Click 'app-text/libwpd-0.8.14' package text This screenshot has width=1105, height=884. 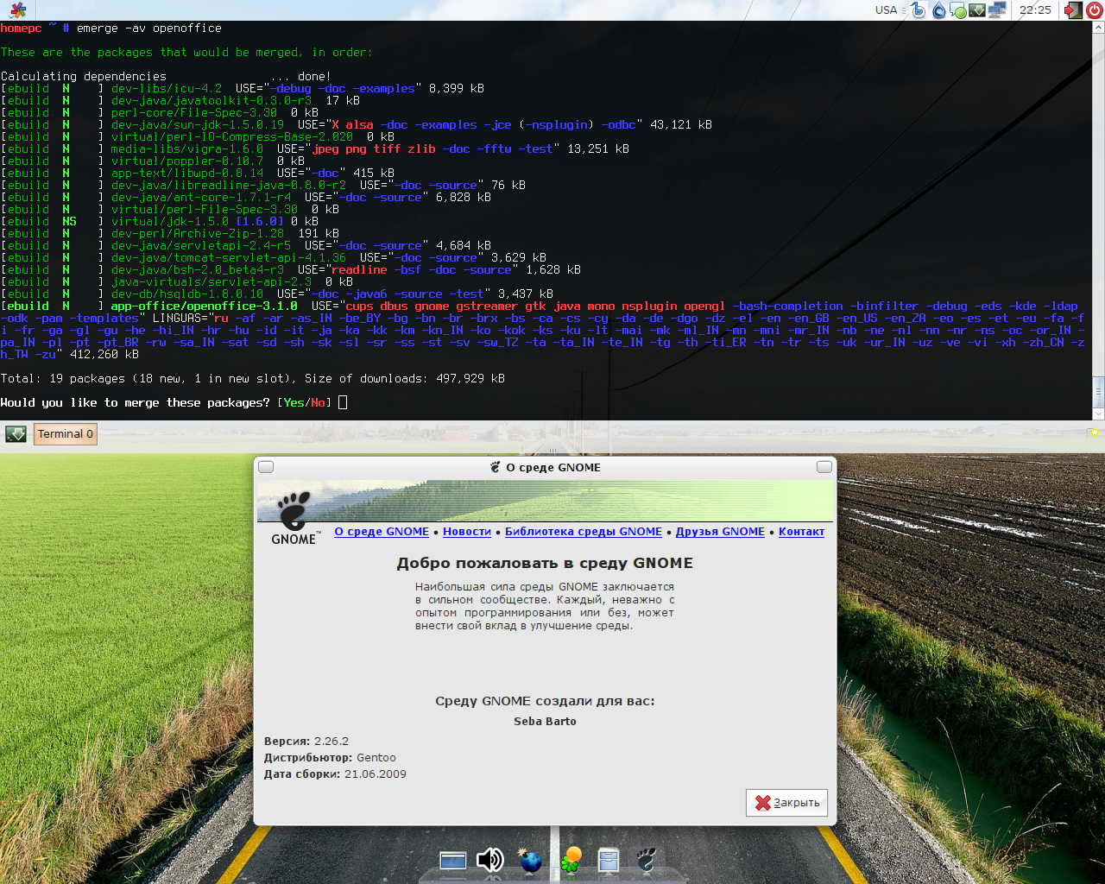coord(186,173)
